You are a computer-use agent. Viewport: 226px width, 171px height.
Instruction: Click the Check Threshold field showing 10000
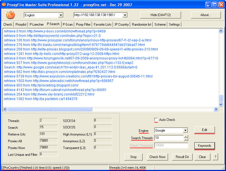pyautogui.click(x=171, y=145)
